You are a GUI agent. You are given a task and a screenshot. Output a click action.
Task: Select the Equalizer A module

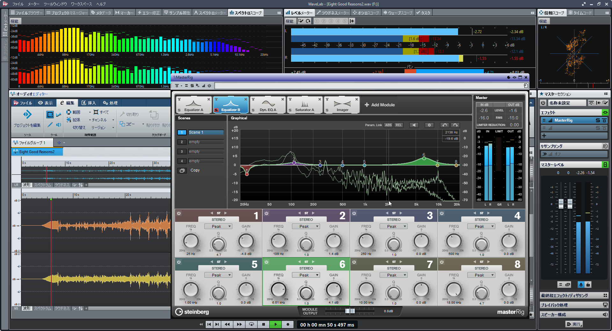pos(194,105)
